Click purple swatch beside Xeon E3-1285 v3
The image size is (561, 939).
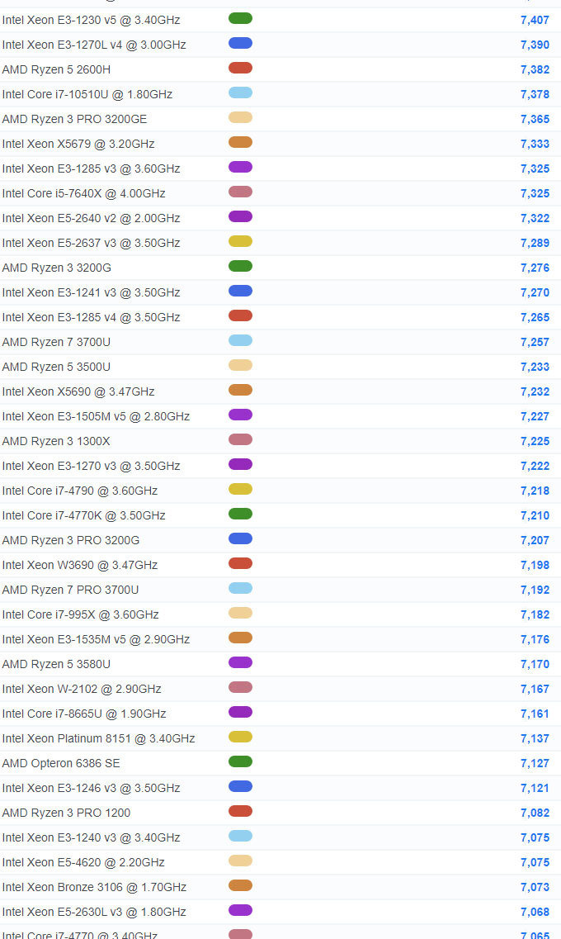(x=240, y=167)
